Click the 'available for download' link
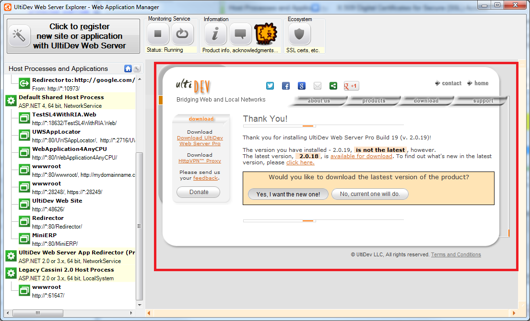 tap(361, 156)
